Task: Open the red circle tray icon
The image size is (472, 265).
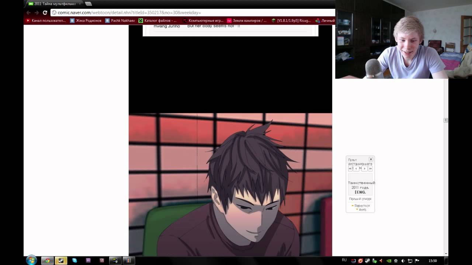Action: (x=360, y=261)
